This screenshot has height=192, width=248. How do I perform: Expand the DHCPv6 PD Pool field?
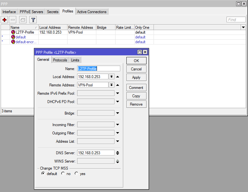coord(117,101)
